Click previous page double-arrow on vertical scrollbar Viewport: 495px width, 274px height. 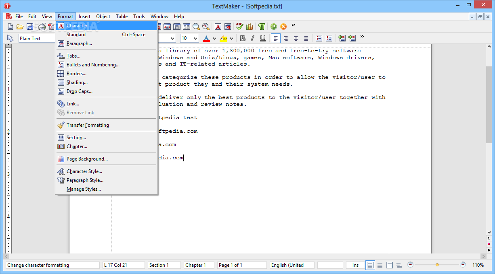489,238
